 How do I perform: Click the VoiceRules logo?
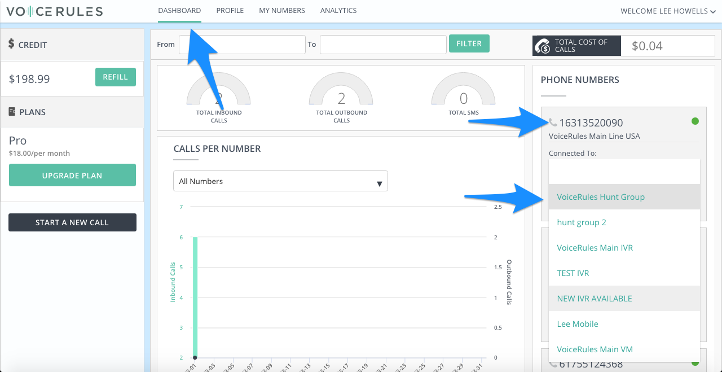tap(54, 11)
